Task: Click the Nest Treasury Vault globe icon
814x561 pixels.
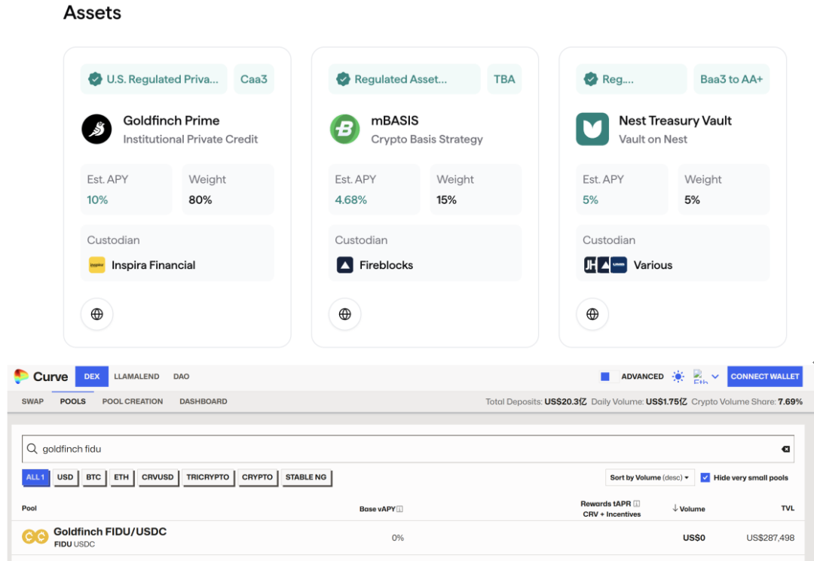Action: 592,315
